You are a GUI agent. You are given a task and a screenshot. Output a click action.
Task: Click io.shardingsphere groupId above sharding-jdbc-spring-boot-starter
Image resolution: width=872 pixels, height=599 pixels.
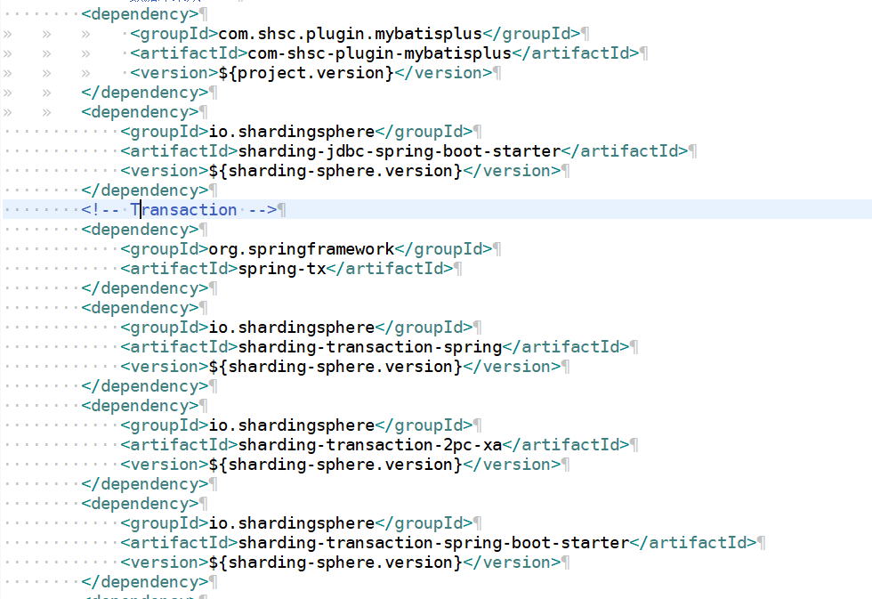(x=292, y=132)
